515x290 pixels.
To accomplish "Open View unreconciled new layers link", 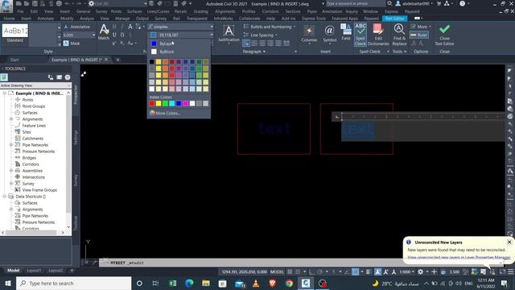I will point(459,258).
